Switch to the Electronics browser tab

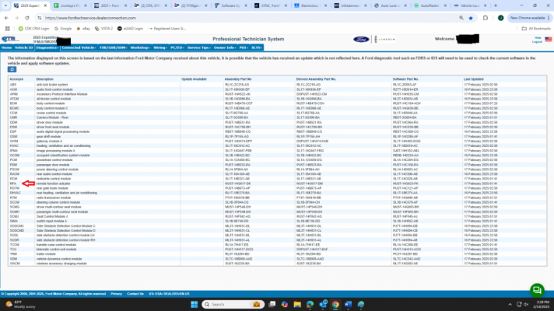click(311, 5)
